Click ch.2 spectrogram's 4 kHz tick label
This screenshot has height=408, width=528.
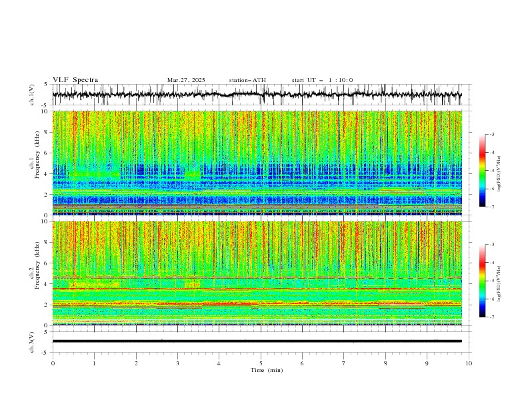point(47,284)
